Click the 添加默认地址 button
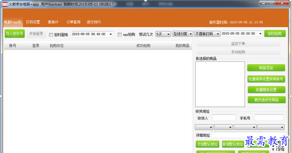The height and width of the screenshot is (153, 292). click(207, 144)
